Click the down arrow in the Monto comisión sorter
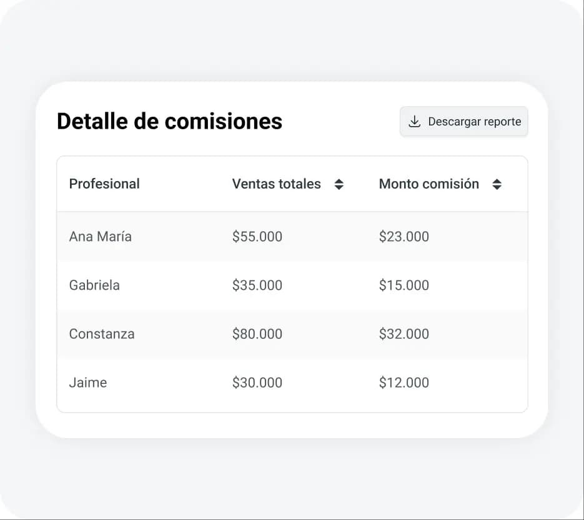This screenshot has width=584, height=520. (497, 188)
